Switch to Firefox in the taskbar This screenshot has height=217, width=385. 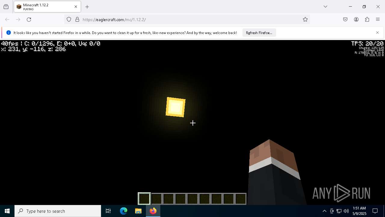click(x=153, y=211)
